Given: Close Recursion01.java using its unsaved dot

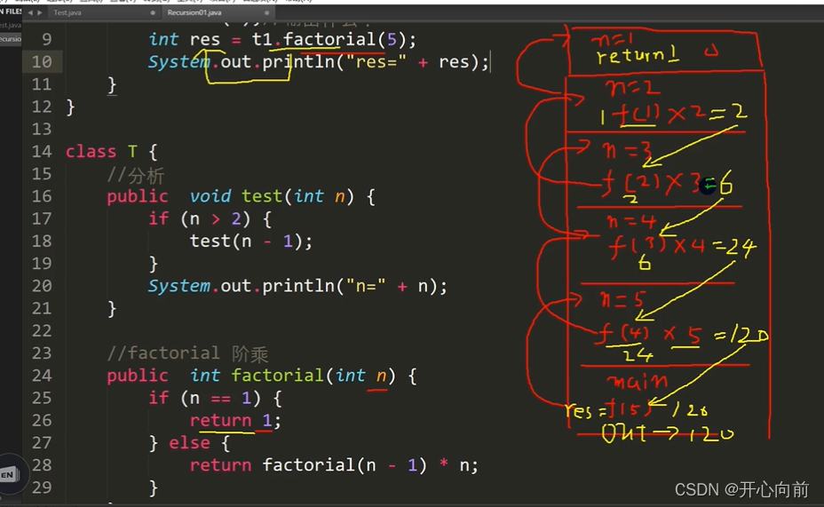Looking at the screenshot, I should click(x=267, y=12).
